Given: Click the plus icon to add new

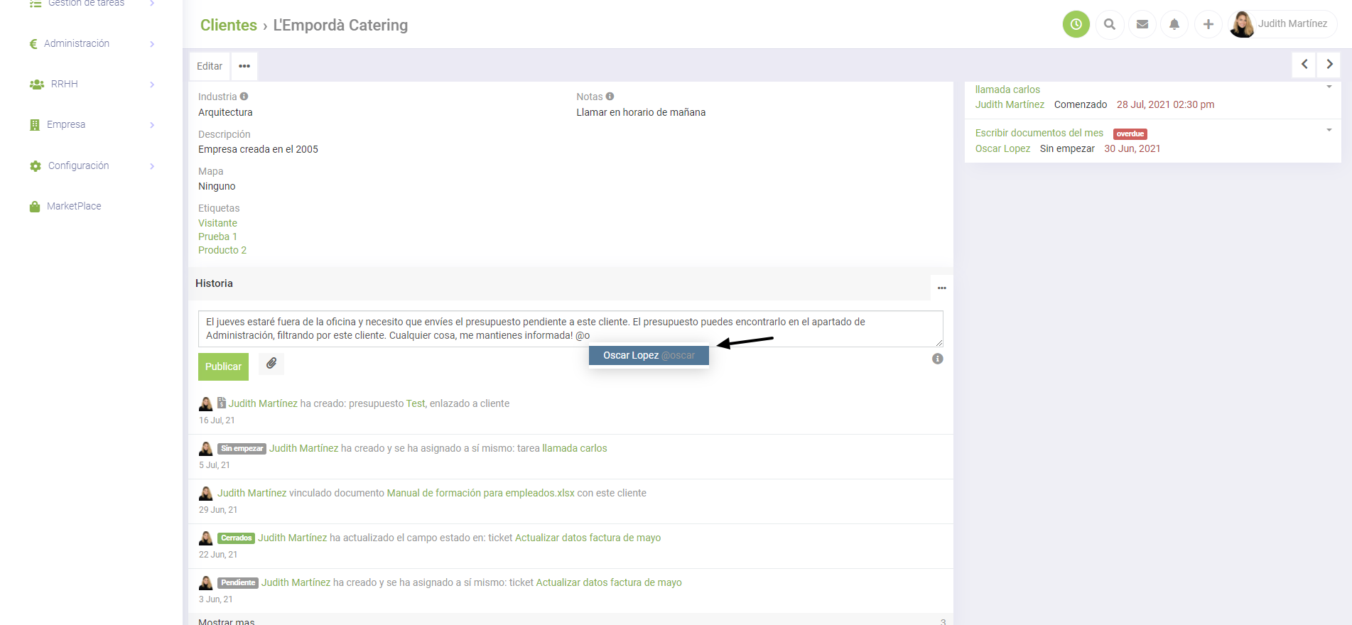Looking at the screenshot, I should click(1208, 24).
